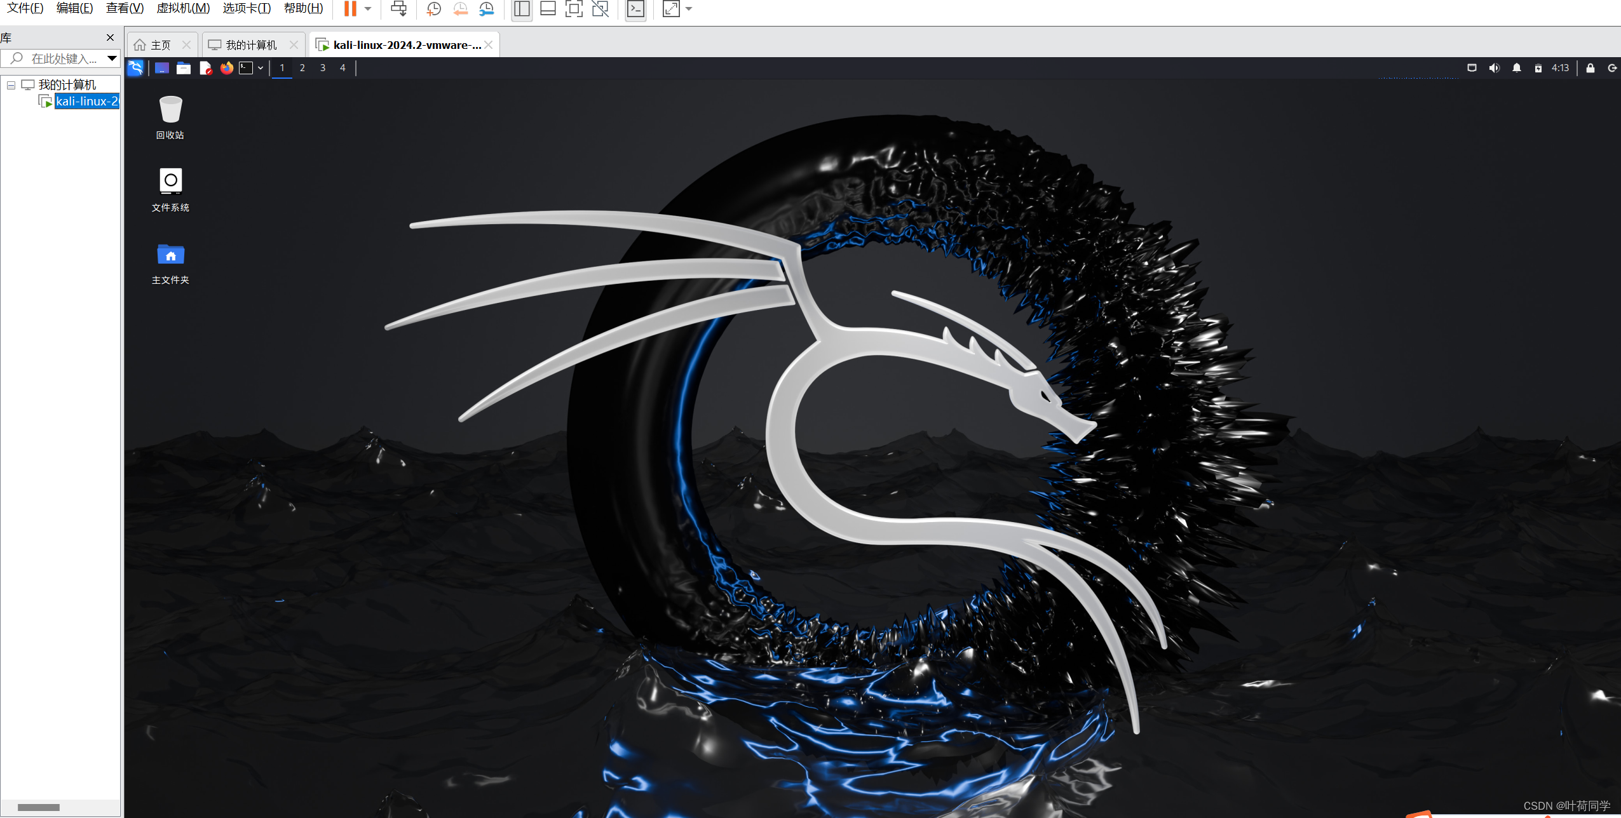Open the snapshot manager with wrench icon
Image resolution: width=1621 pixels, height=818 pixels.
click(487, 9)
